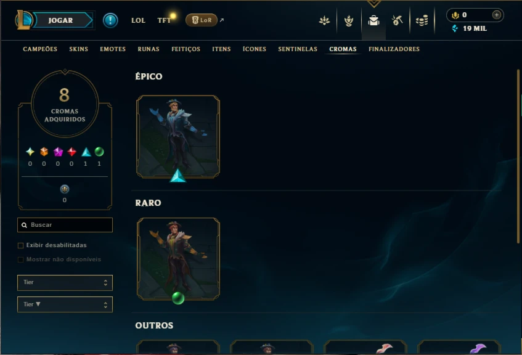Enable the Exibir desabilitadas checkbox

click(x=20, y=245)
